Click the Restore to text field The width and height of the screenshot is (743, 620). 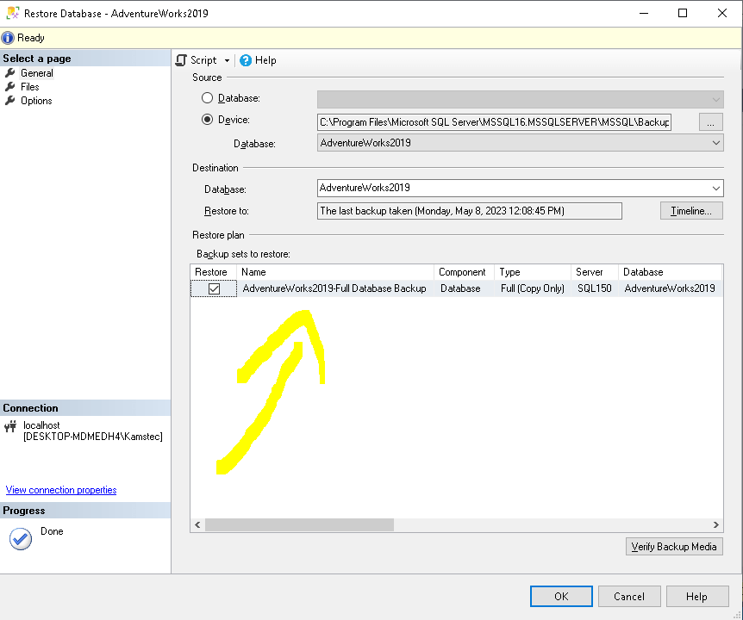[x=469, y=211]
